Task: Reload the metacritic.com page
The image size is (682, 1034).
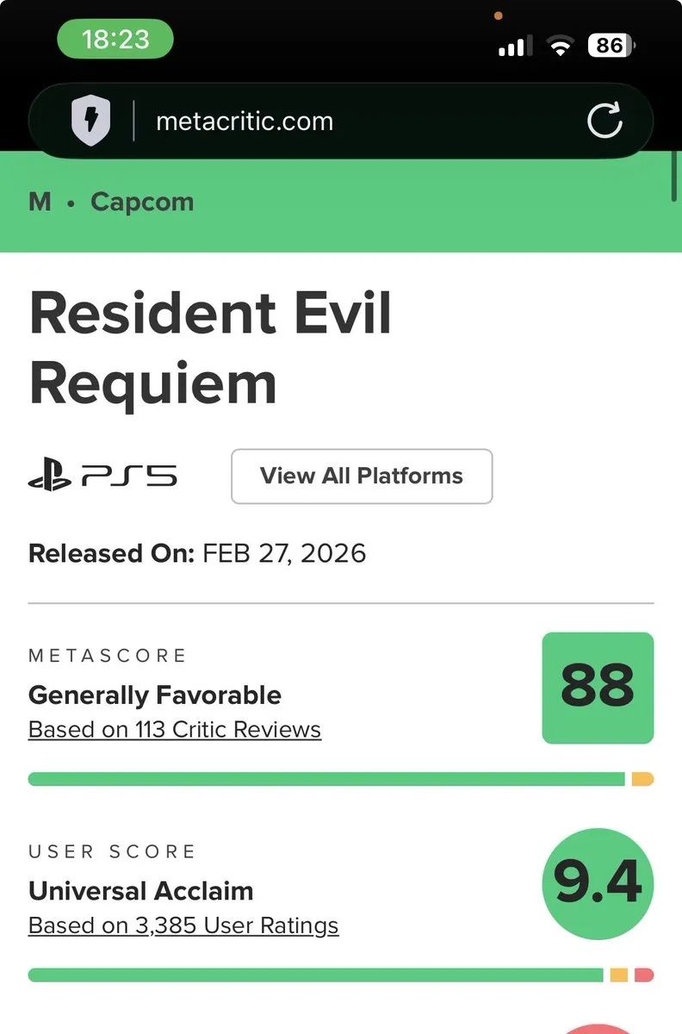Action: [604, 121]
